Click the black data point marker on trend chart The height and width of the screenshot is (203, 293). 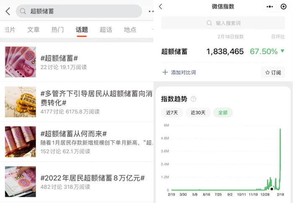click(272, 189)
